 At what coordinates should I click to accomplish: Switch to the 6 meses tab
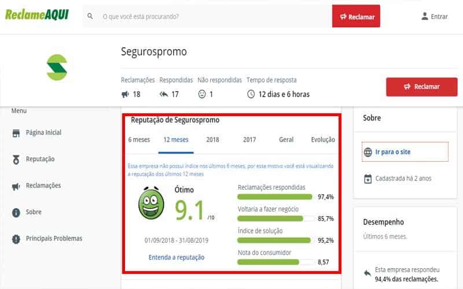(x=139, y=140)
